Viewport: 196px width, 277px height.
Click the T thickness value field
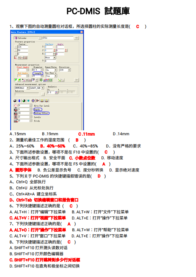click(x=50, y=61)
